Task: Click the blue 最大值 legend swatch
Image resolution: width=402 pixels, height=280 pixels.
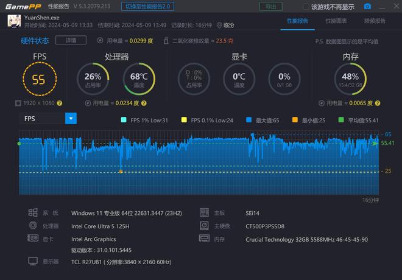Action: click(x=249, y=120)
